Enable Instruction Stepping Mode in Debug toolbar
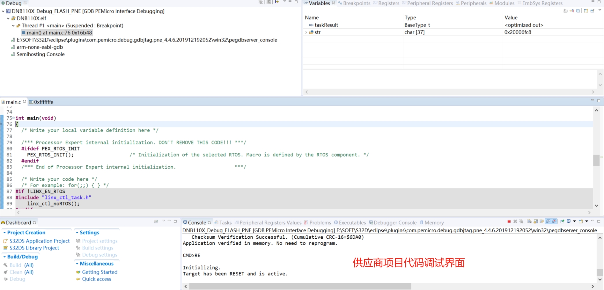 [x=277, y=3]
